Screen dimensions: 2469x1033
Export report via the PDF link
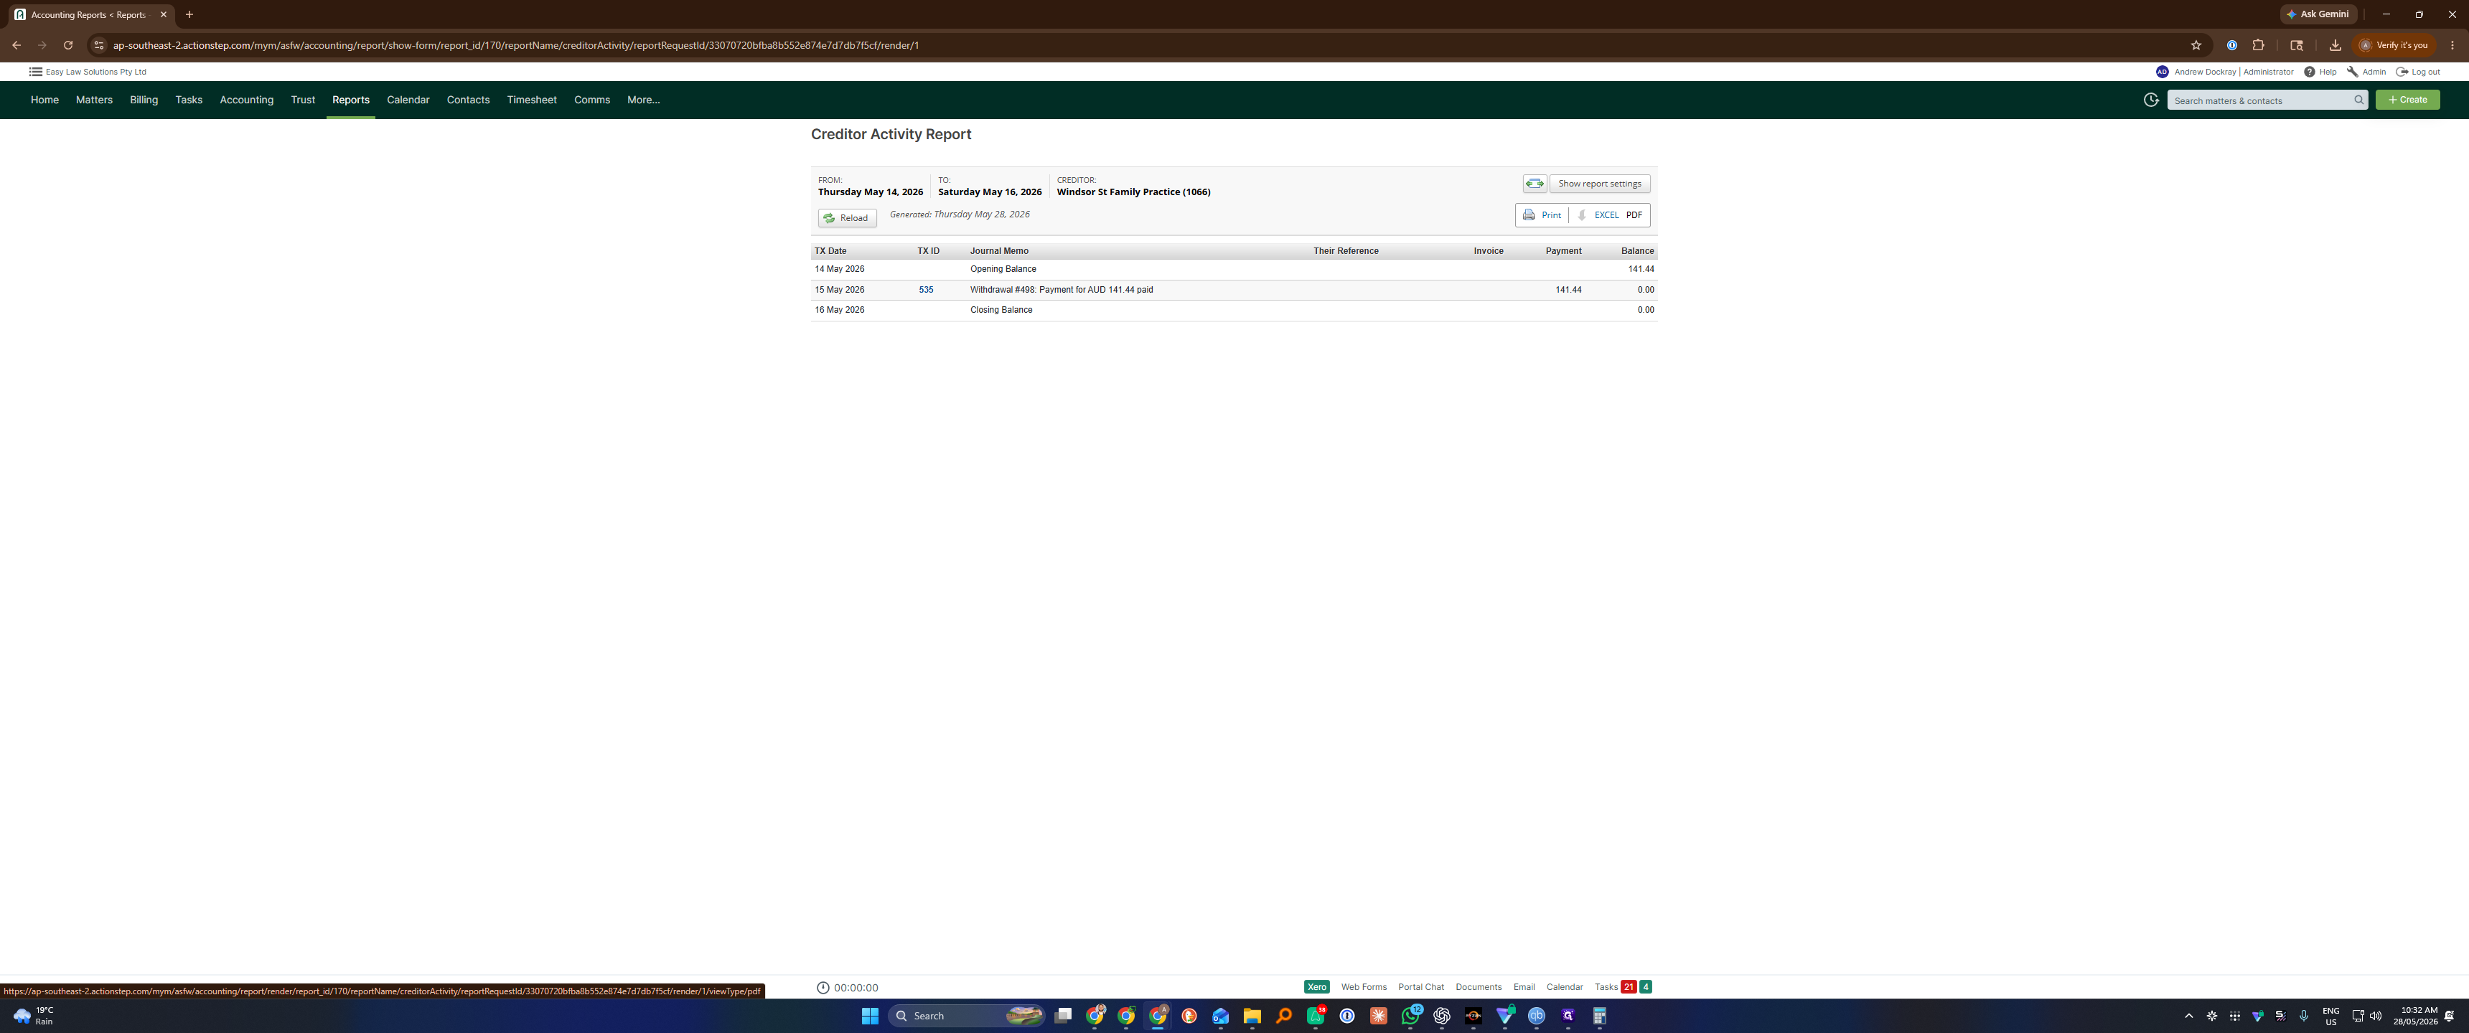pyautogui.click(x=1634, y=216)
